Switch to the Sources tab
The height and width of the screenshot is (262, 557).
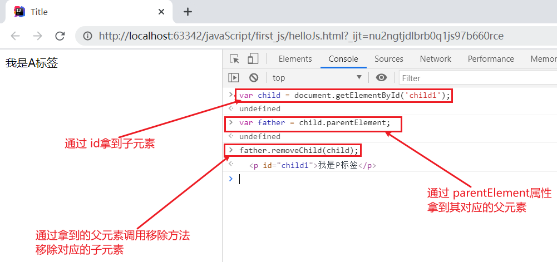click(388, 59)
